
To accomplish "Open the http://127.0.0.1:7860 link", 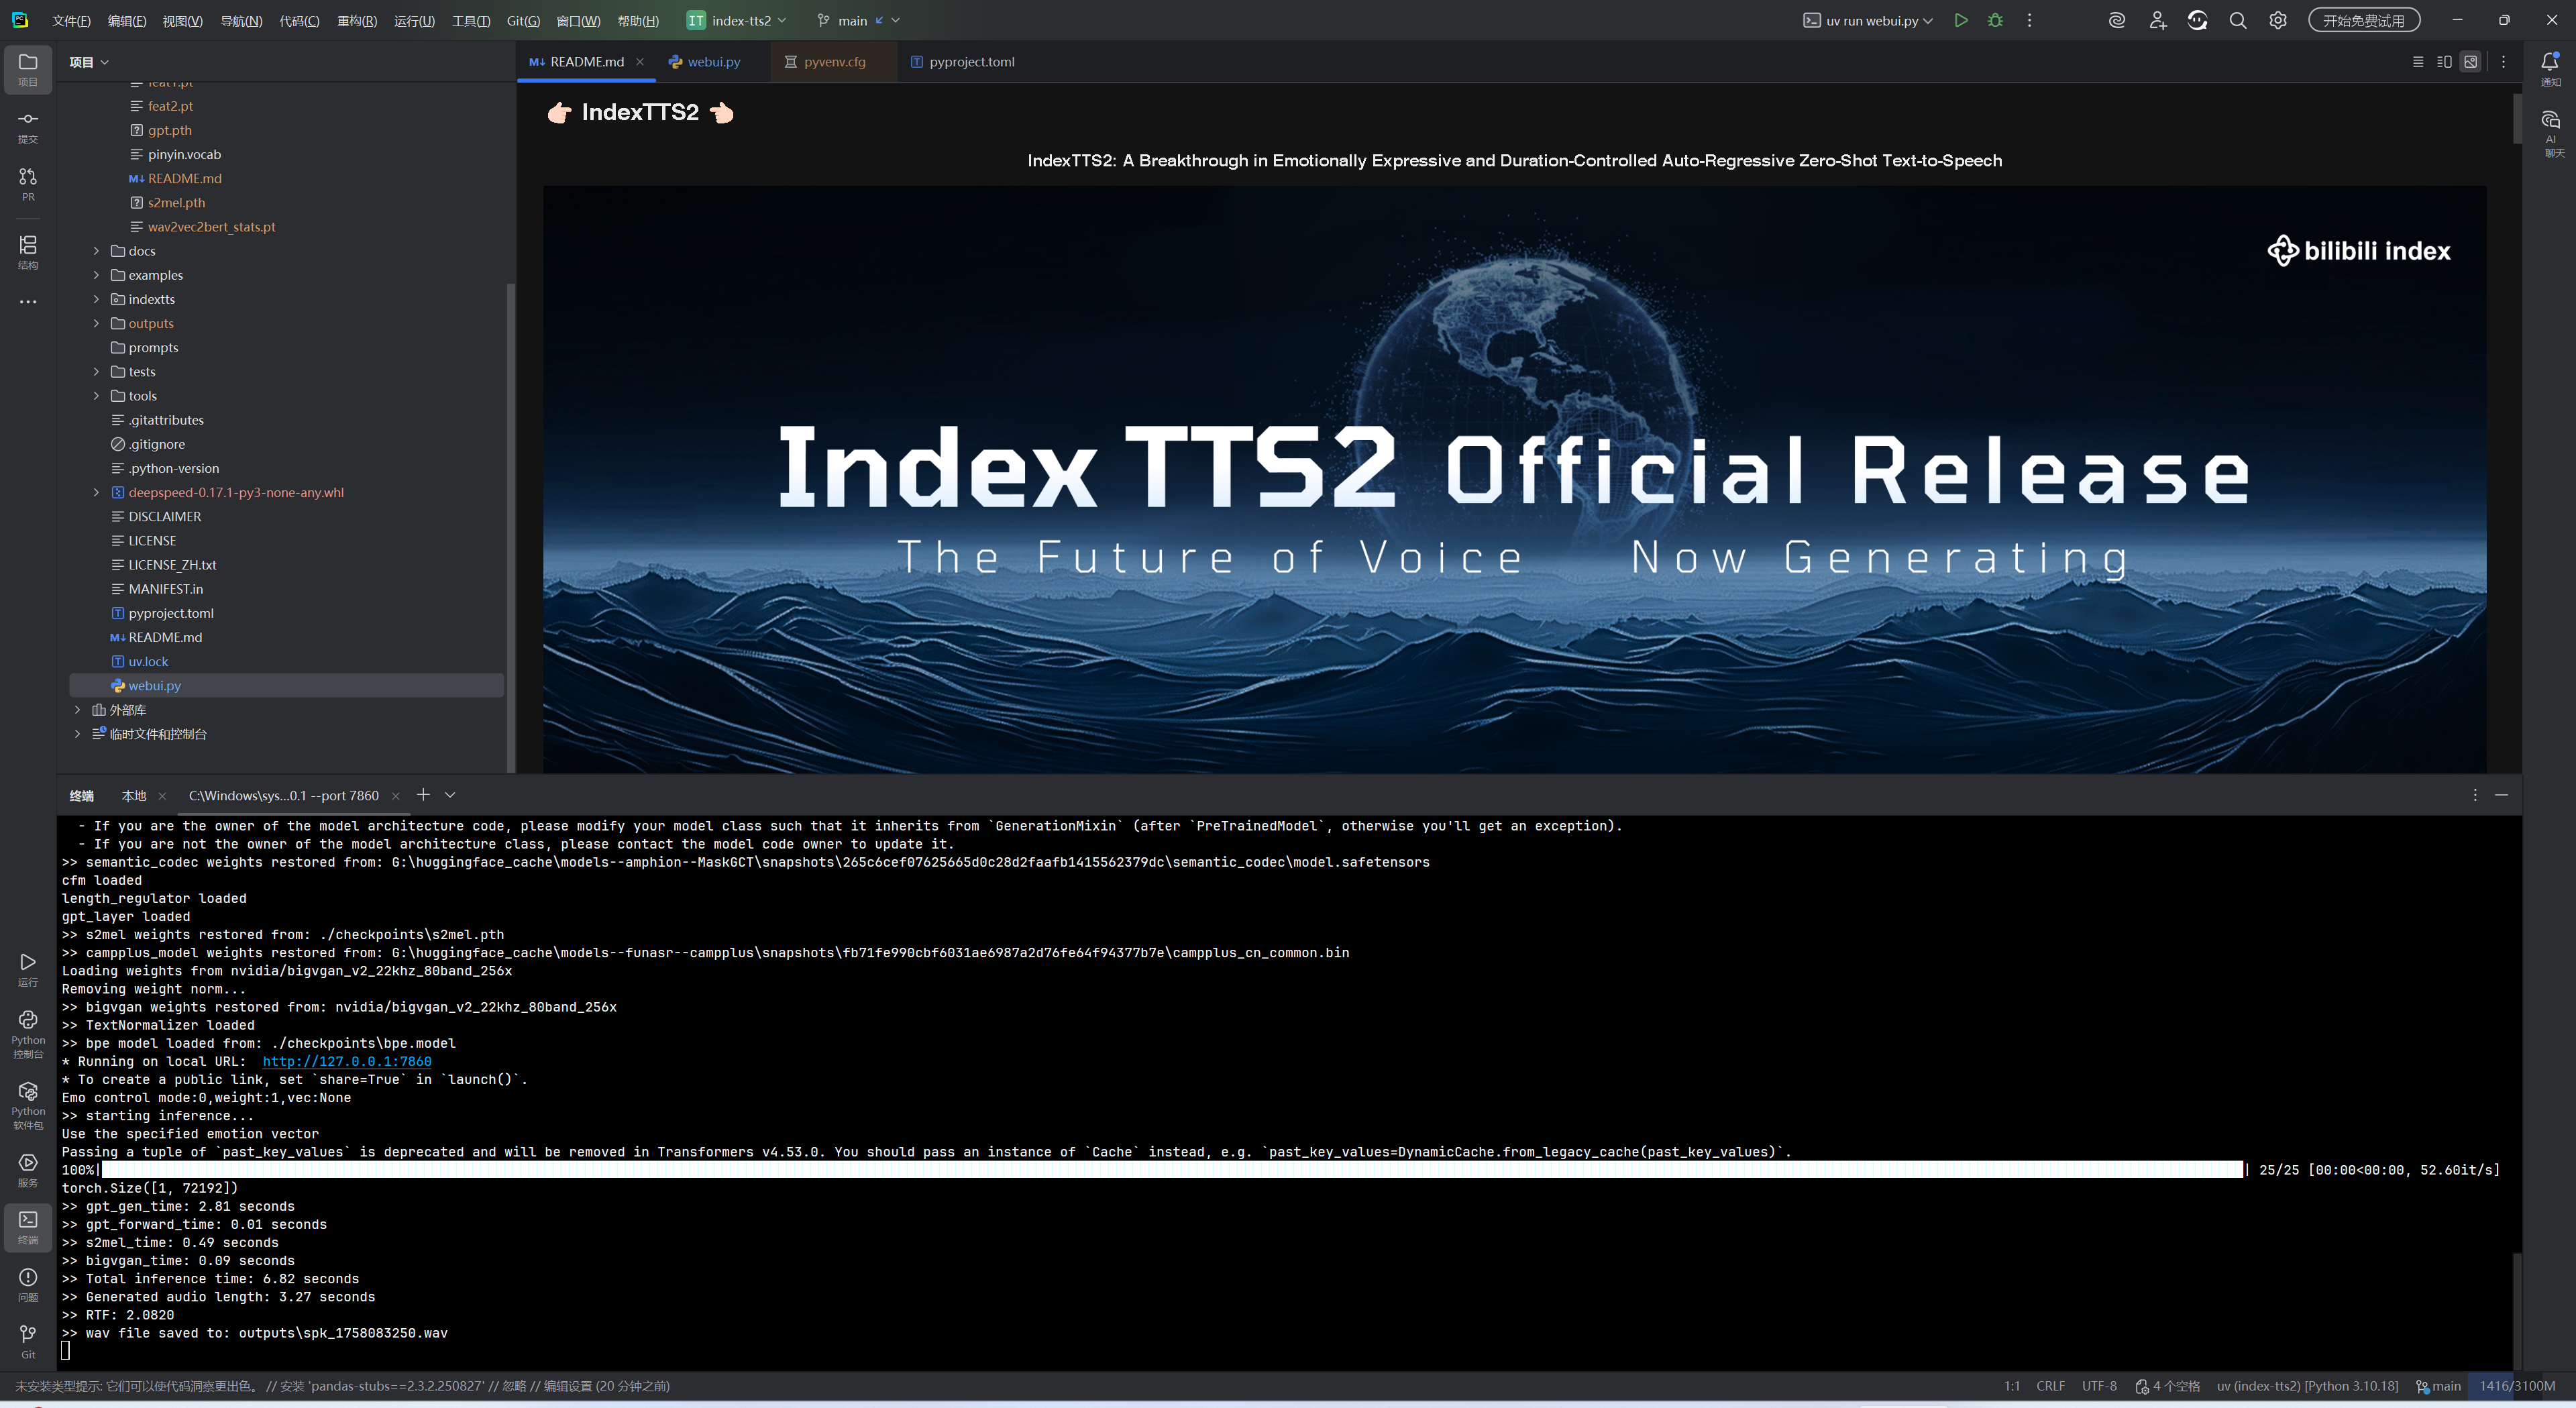I will 347,1062.
